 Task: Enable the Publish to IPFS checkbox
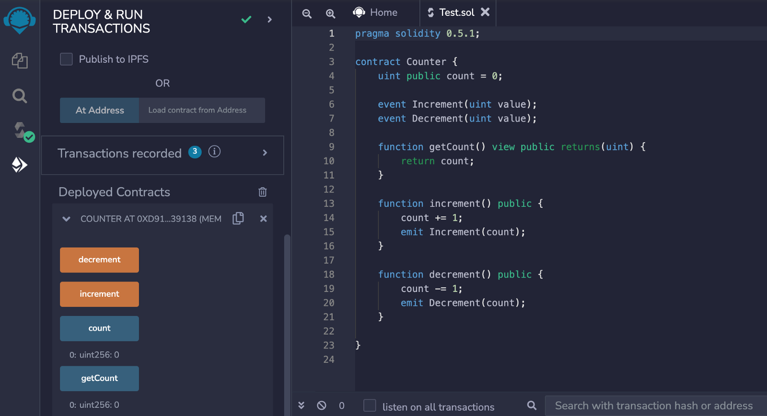[x=66, y=59]
